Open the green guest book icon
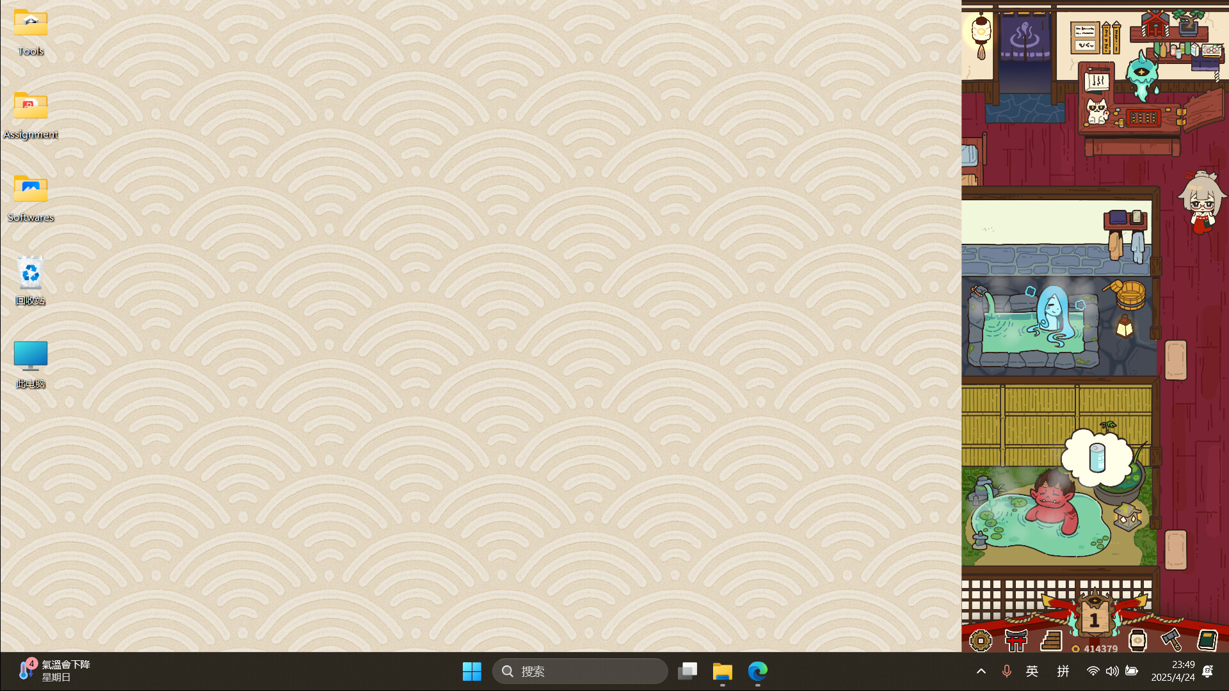1229x691 pixels. pos(1207,640)
